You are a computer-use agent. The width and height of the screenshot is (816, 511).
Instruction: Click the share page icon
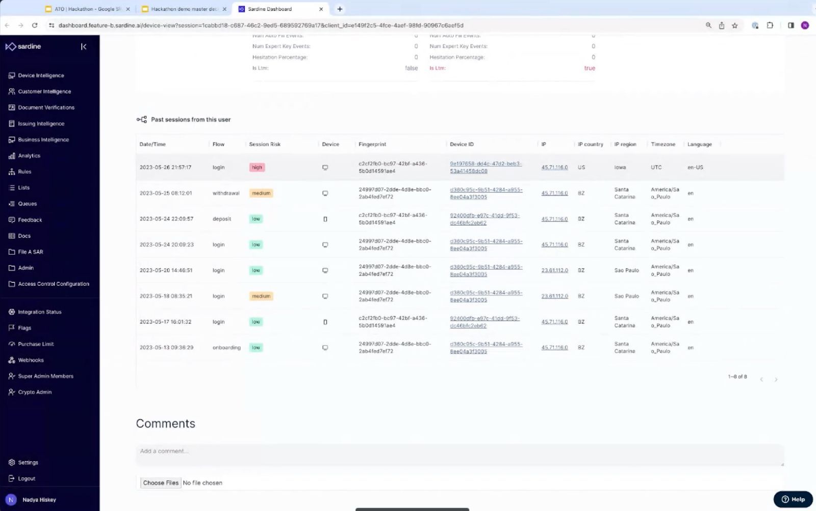point(722,25)
